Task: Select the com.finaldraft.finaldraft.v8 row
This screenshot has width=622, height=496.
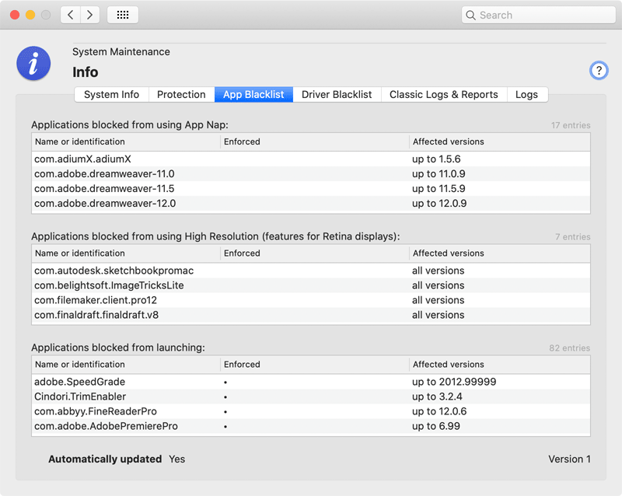Action: pos(311,315)
